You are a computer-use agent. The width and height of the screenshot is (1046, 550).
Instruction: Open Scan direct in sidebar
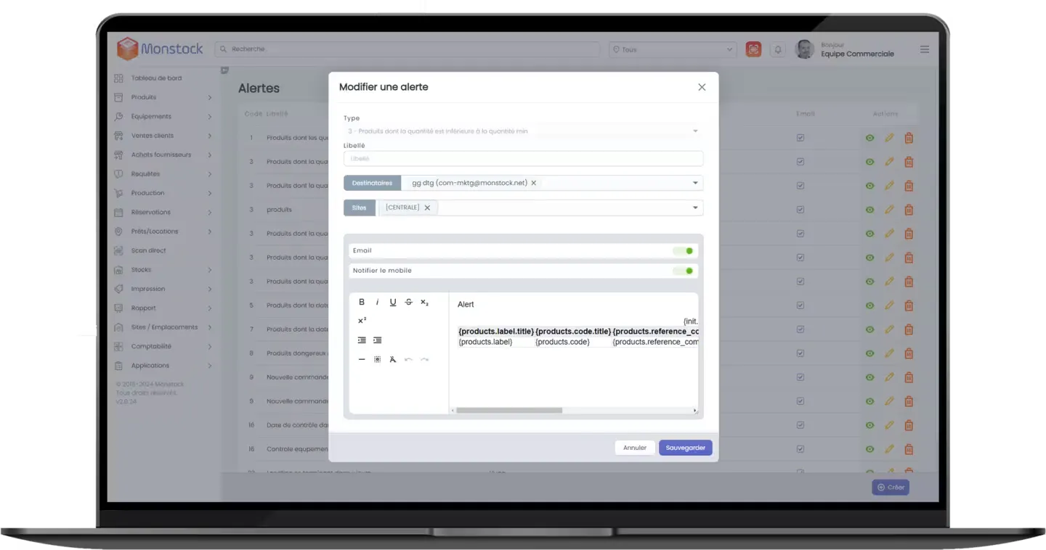(x=148, y=250)
